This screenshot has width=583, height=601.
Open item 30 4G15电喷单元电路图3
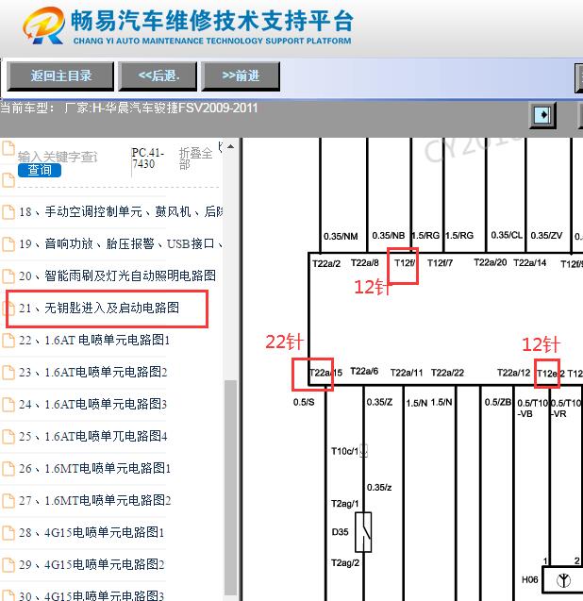[x=92, y=595]
